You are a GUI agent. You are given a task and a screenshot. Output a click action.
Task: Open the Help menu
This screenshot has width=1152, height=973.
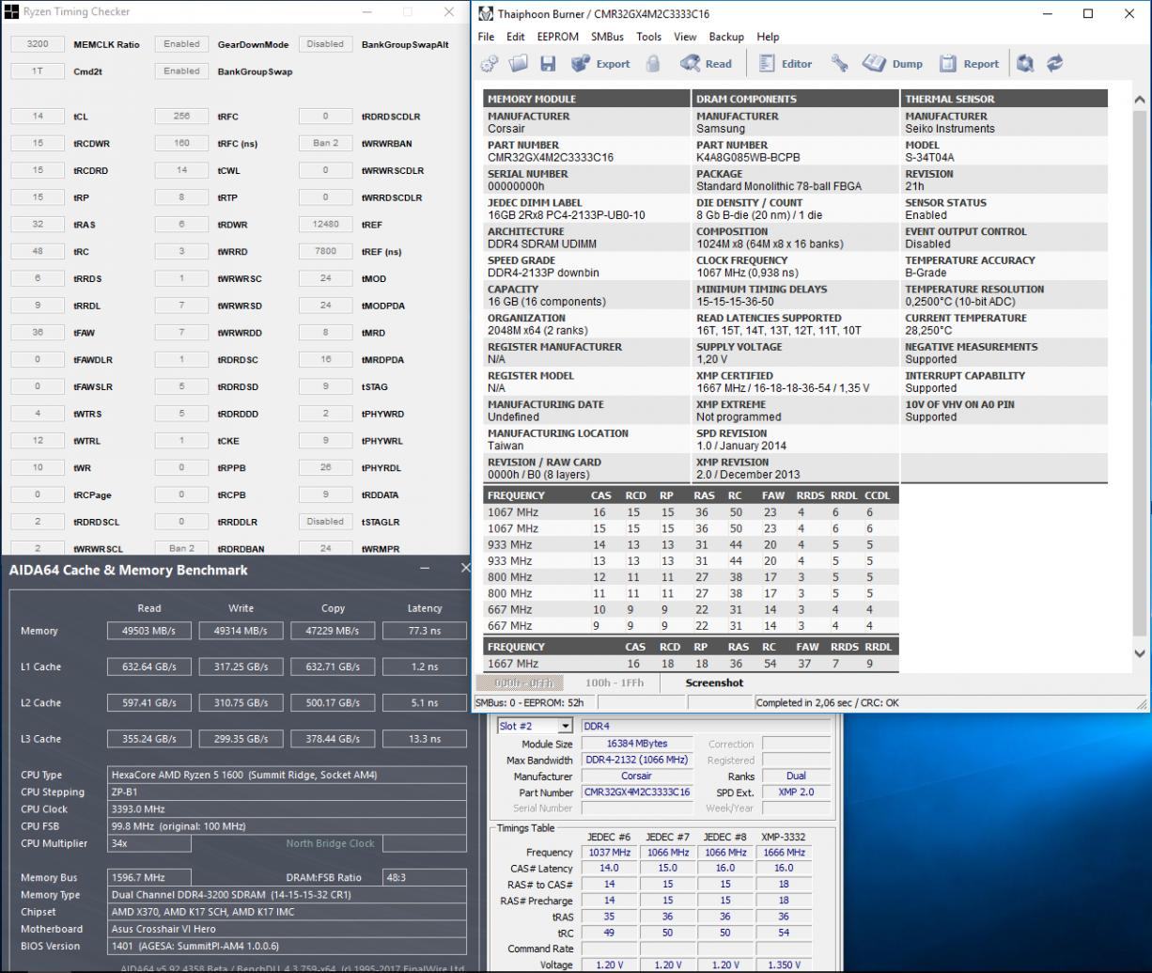coord(768,37)
